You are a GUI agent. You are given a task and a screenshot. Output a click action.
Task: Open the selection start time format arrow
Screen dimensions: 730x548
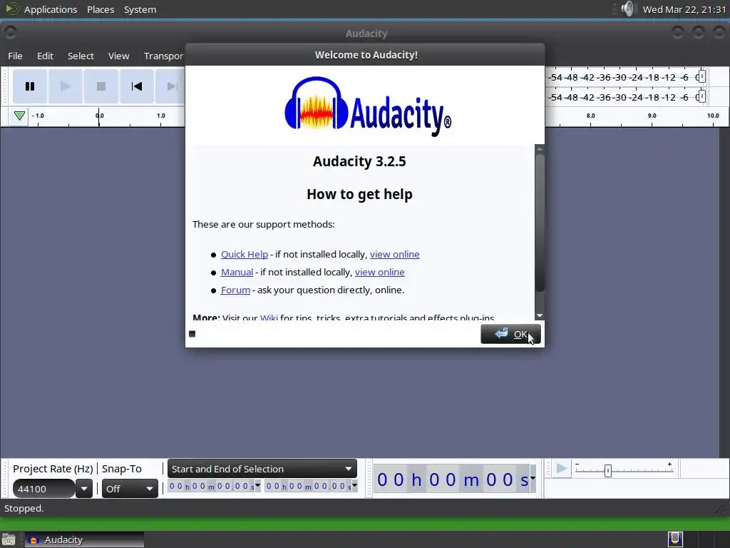[258, 486]
